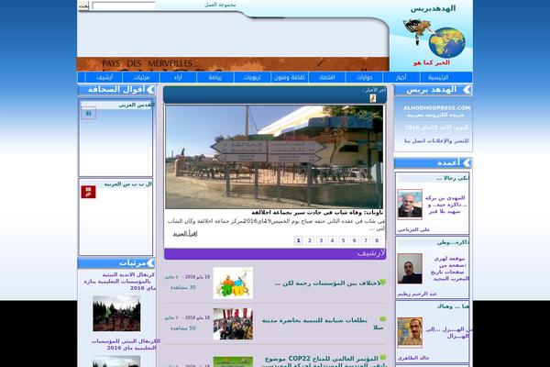Screen dimensions: 550x367
Task: Open video link كرنفال الاندية البيئية
Action: coord(119,282)
